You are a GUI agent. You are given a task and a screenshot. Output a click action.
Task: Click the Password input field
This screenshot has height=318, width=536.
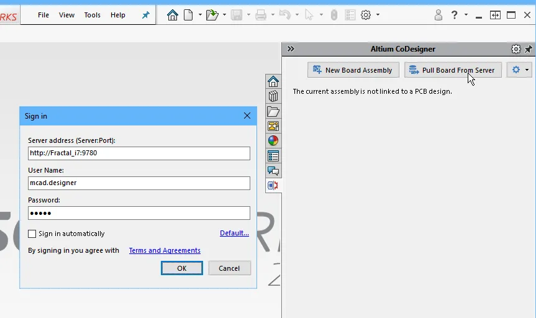point(139,214)
